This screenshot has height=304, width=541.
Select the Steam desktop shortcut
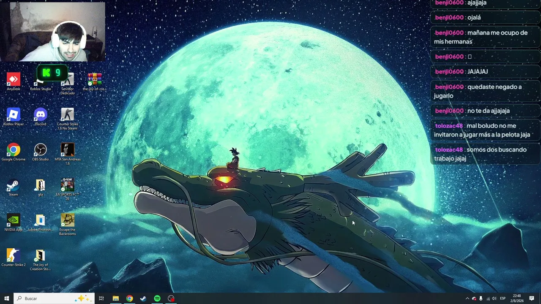click(13, 187)
